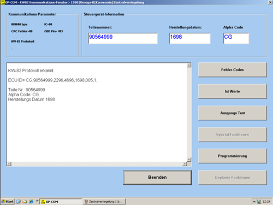Image resolution: width=273 pixels, height=205 pixels.
Task: Switch to the Zentralverriegelung taskbar window
Action: (x=104, y=202)
